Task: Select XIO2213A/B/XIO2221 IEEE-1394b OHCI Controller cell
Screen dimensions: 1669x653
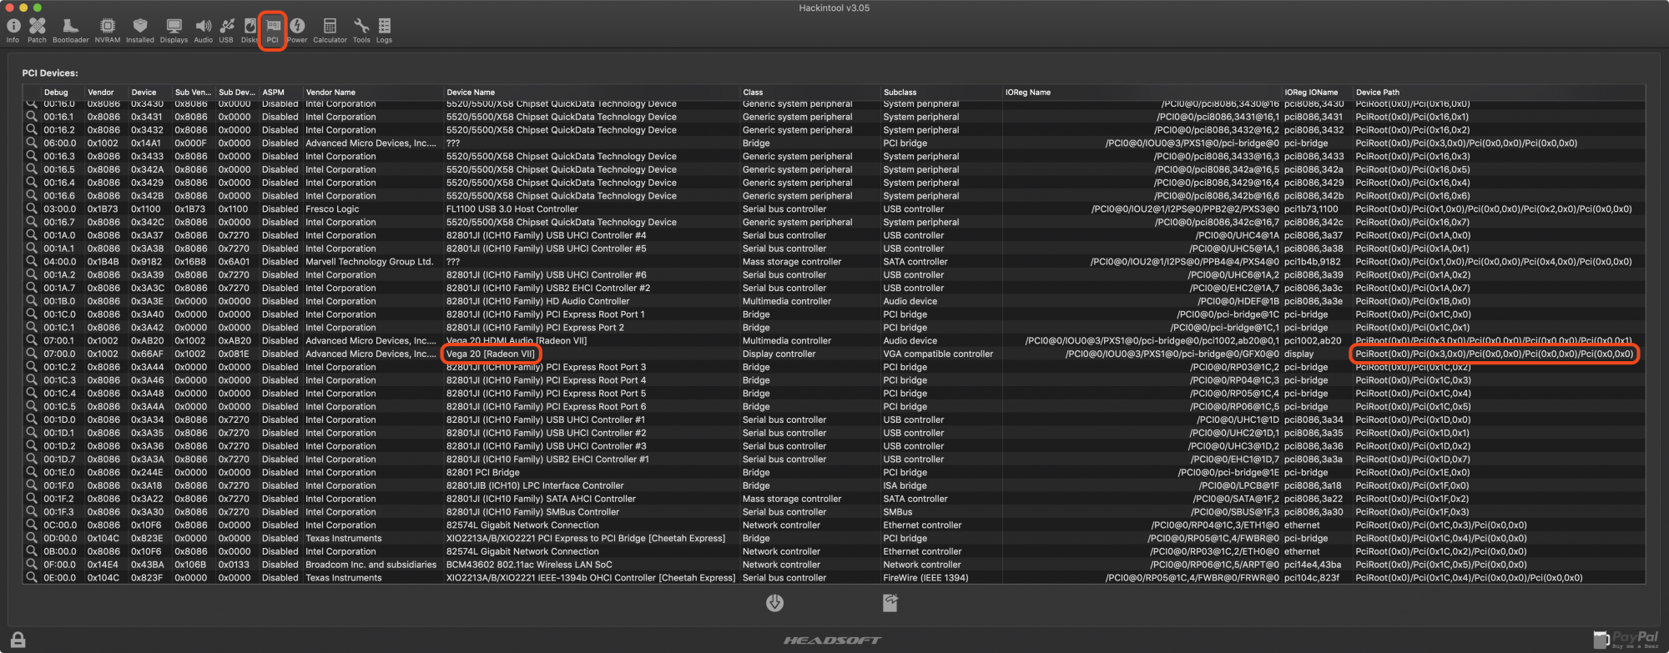Action: (x=591, y=577)
